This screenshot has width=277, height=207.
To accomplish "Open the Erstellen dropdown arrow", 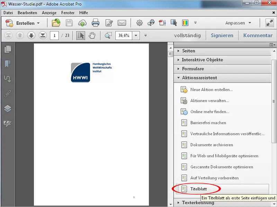I will [x=38, y=23].
